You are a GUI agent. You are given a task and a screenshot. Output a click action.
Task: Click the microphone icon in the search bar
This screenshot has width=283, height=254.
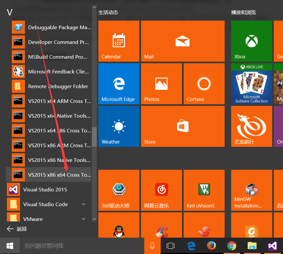point(152,246)
